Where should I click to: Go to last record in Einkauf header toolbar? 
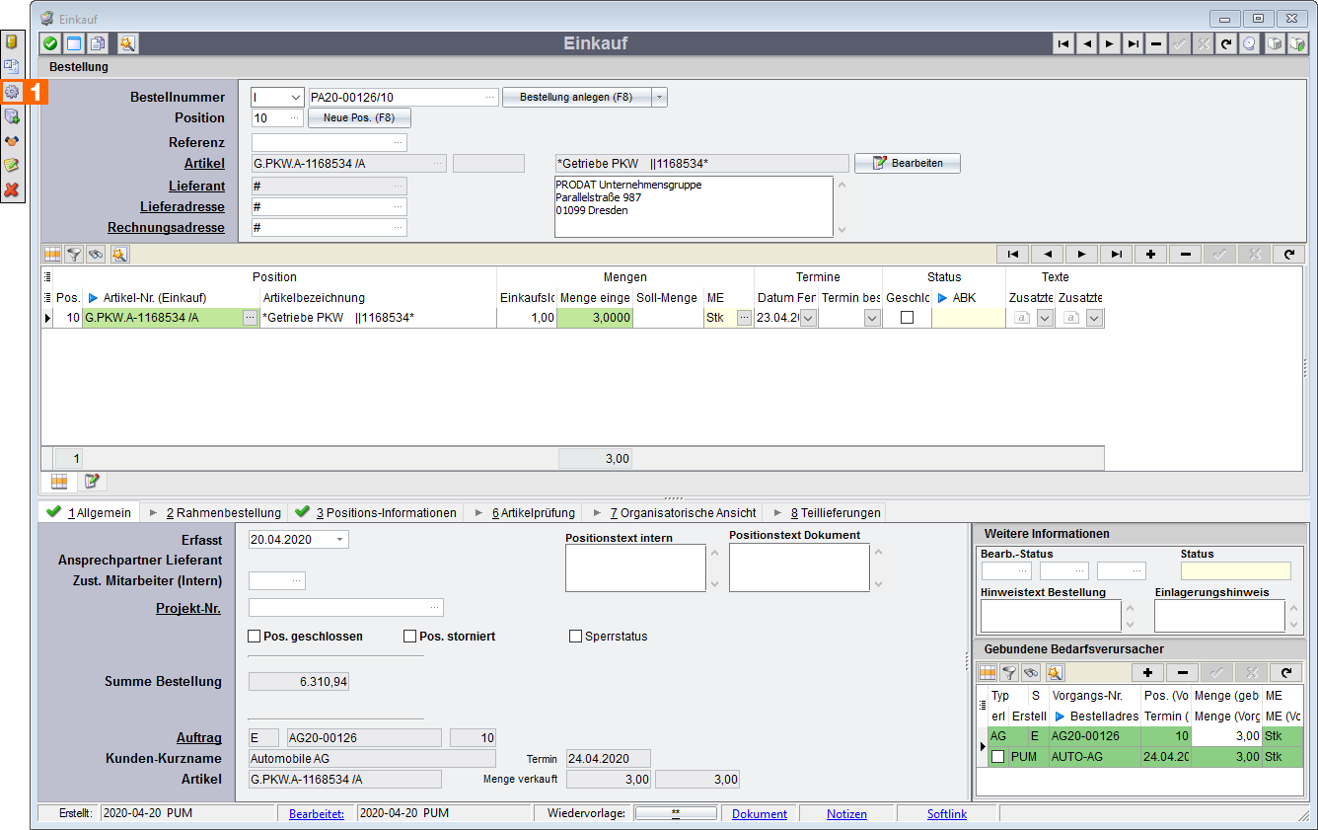click(1134, 43)
